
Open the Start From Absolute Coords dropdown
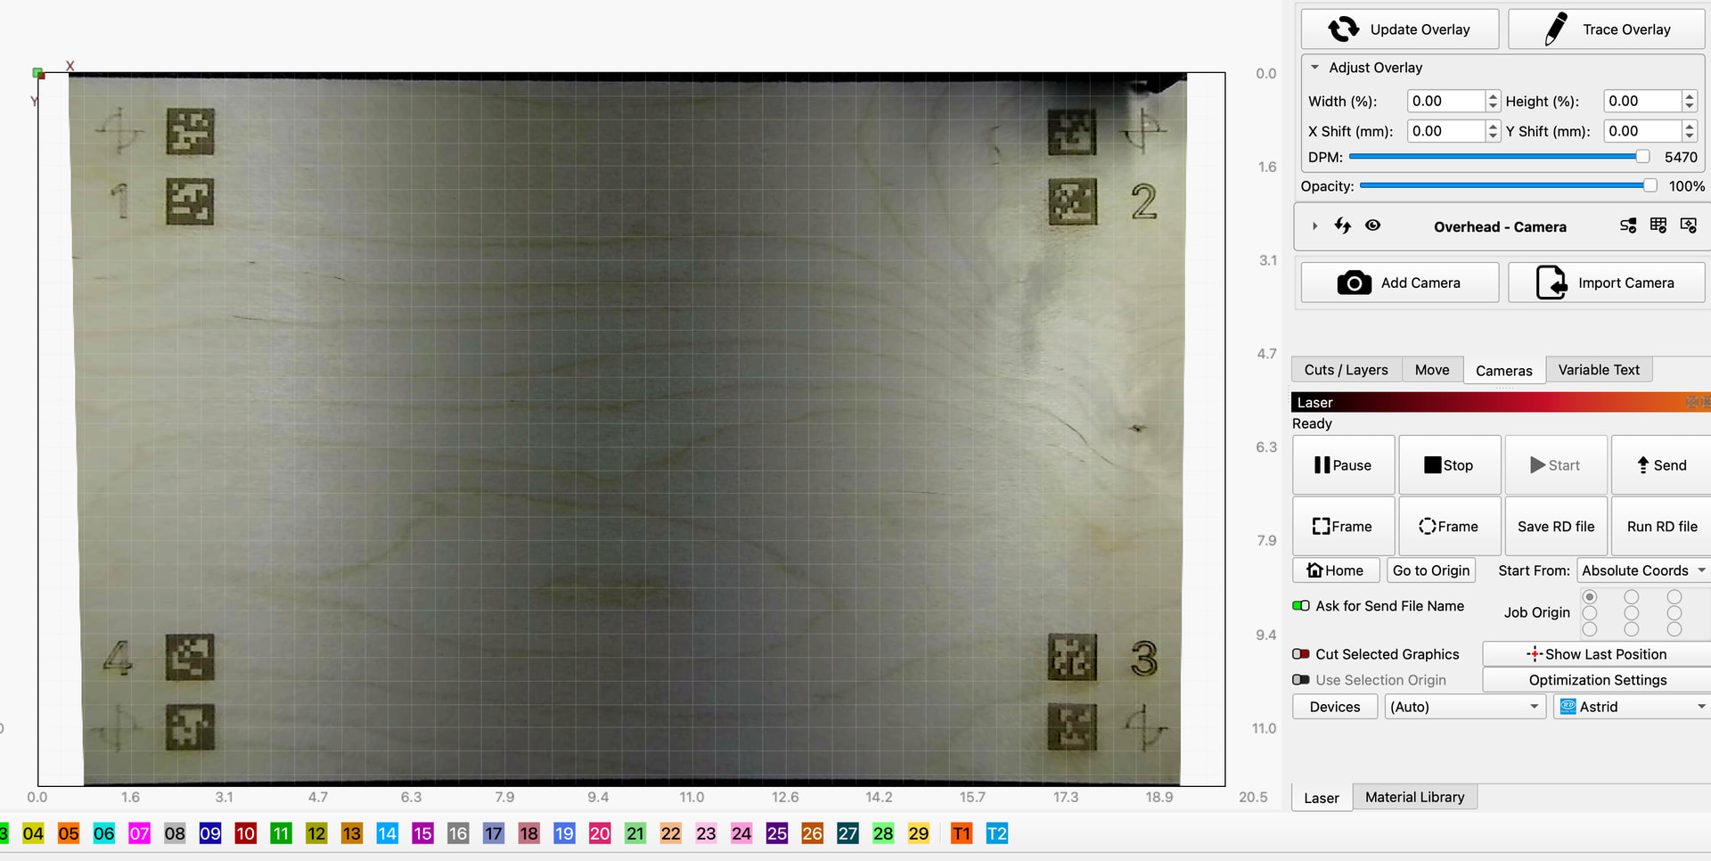[1643, 570]
